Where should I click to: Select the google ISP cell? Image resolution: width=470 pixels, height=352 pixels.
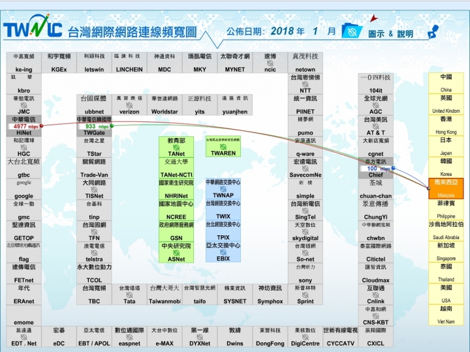point(23,190)
